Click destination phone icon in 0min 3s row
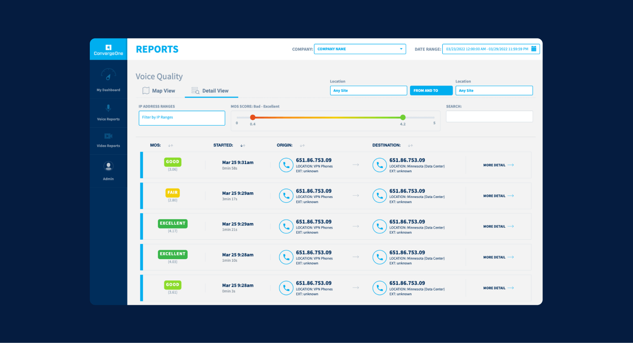Image resolution: width=633 pixels, height=343 pixels. [x=379, y=288]
